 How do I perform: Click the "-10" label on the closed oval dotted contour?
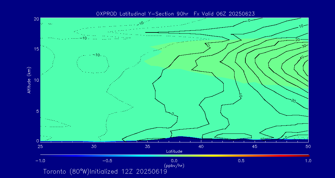(96, 55)
